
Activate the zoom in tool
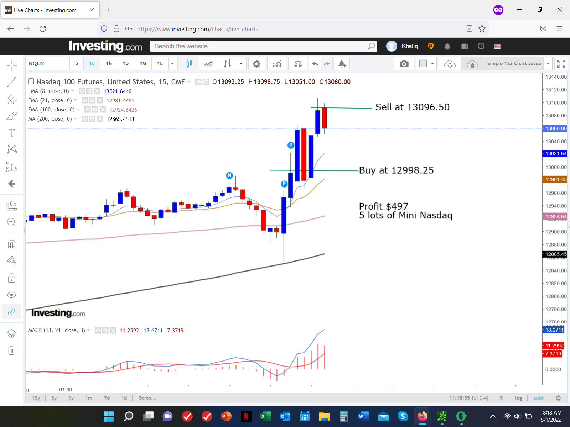[x=11, y=222]
